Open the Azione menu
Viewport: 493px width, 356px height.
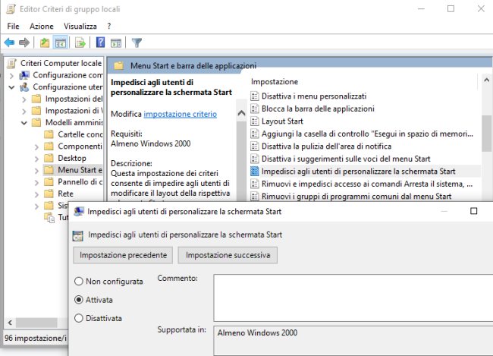(41, 26)
